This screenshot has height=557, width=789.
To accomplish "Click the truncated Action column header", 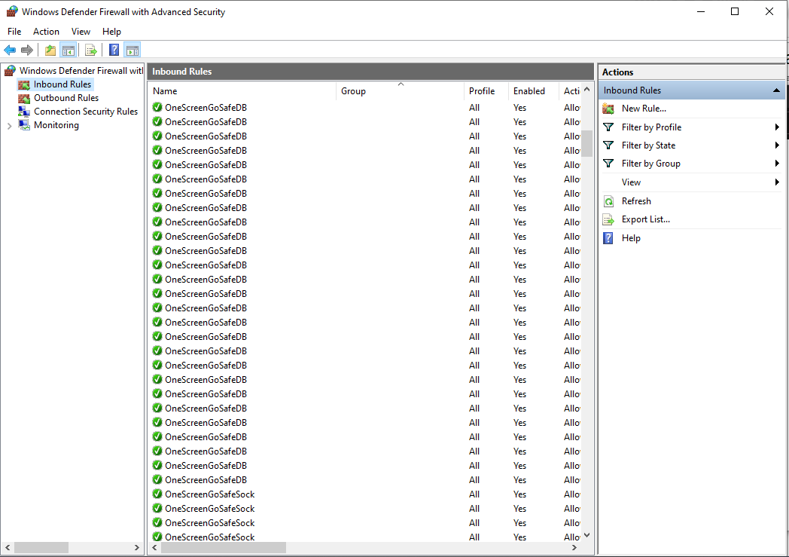I will click(570, 91).
